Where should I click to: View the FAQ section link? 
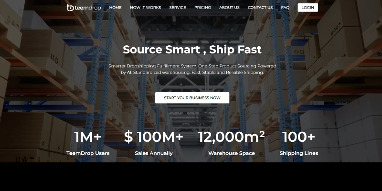coord(285,8)
